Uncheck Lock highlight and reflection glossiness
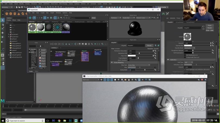This screenshot has height=123, width=220. (185, 69)
